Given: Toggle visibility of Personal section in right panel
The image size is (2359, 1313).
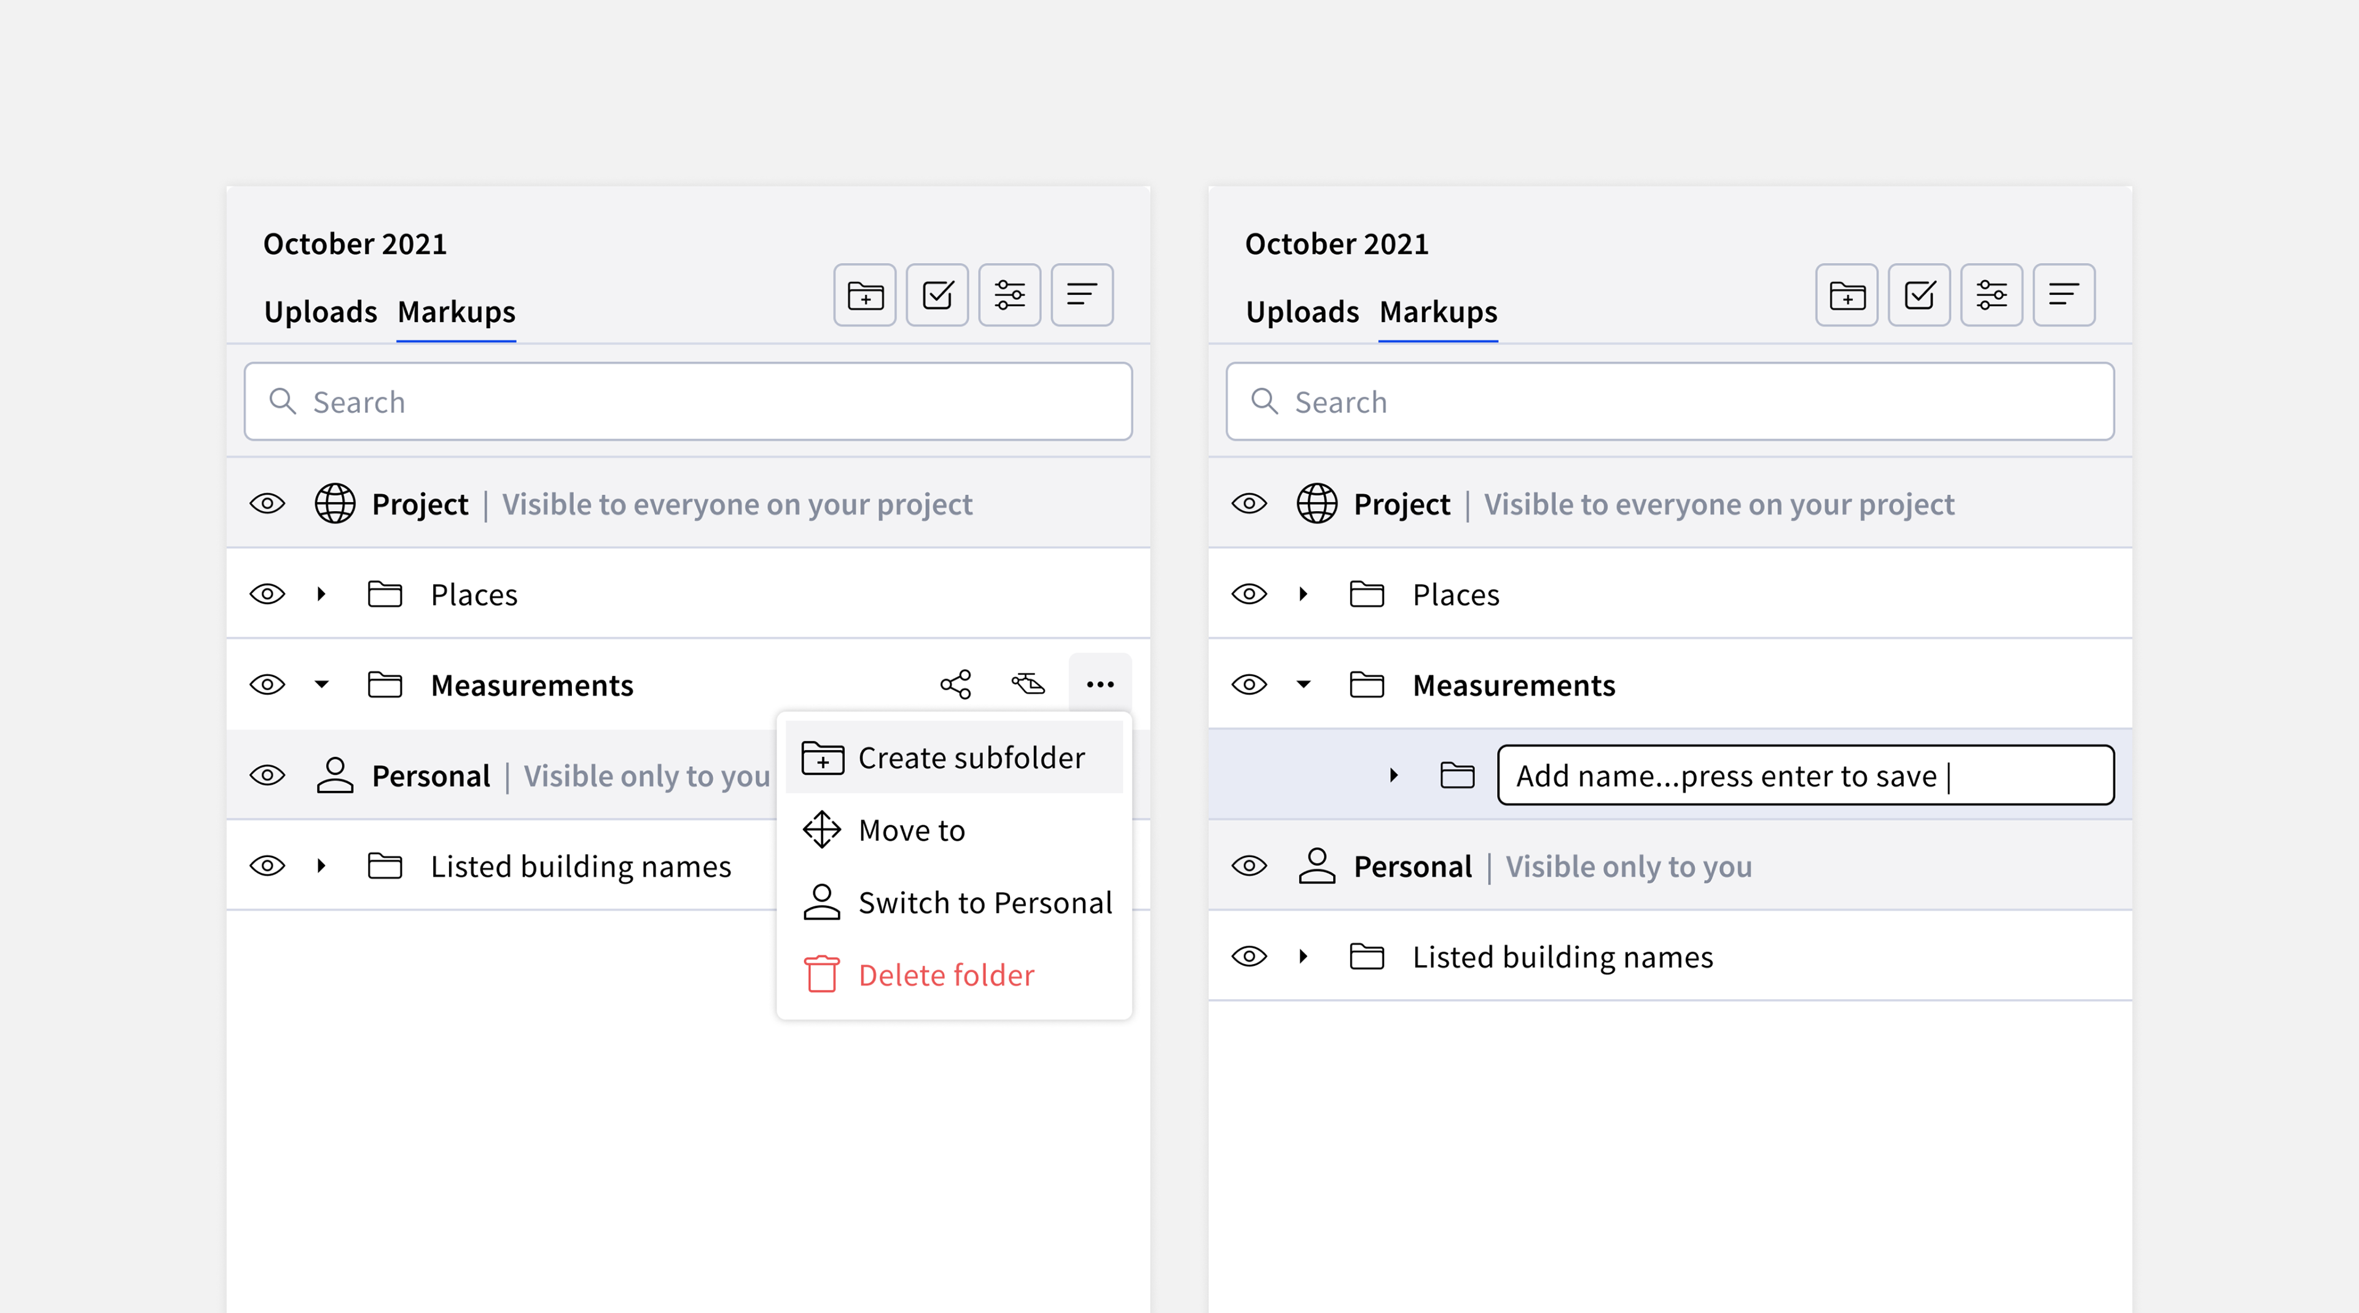Looking at the screenshot, I should (x=1249, y=866).
